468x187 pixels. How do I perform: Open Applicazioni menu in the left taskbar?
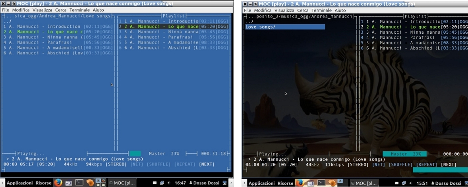[x=20, y=183]
